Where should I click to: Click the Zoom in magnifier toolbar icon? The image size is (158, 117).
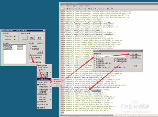(x=99, y=8)
